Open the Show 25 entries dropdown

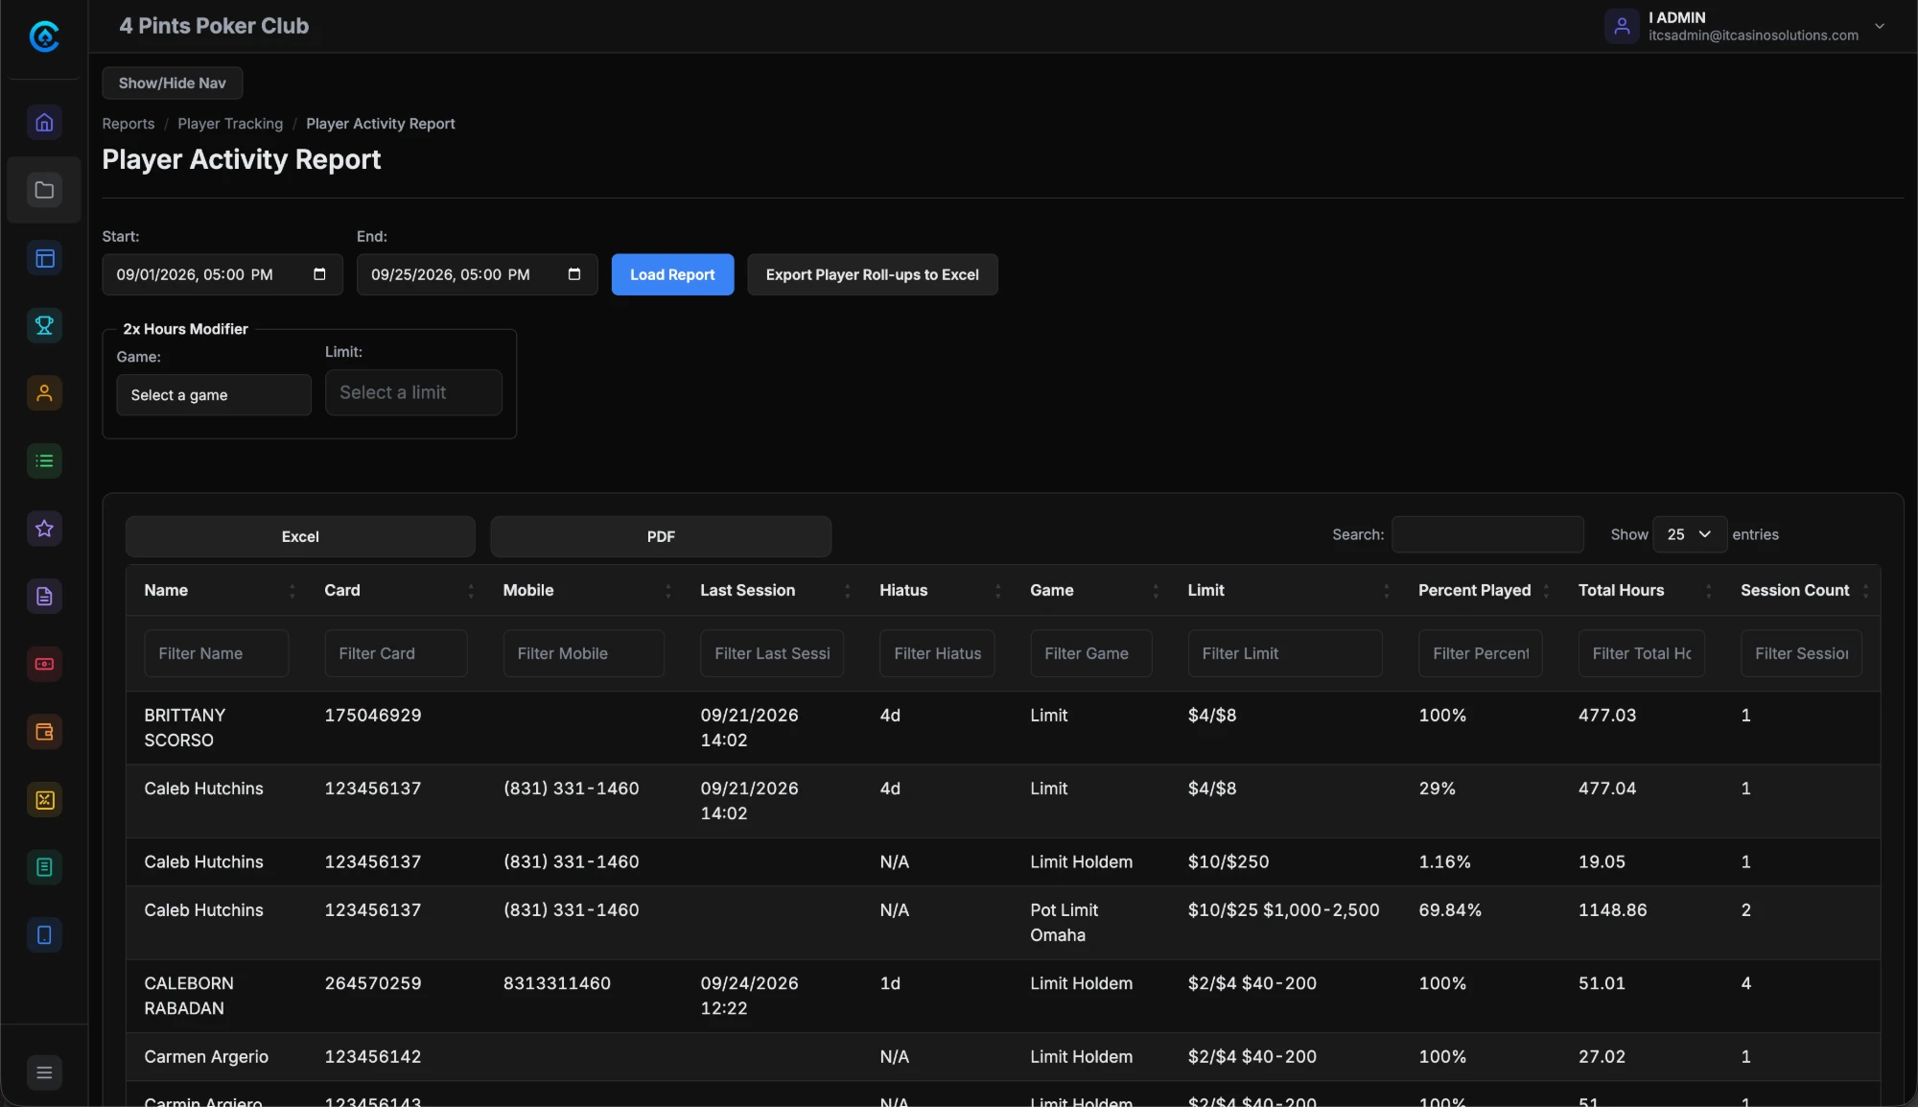[1690, 534]
